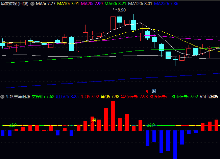Click the 牛妖黑马追涨 indicator name
Viewport: 220px width, 159px height.
18,97
